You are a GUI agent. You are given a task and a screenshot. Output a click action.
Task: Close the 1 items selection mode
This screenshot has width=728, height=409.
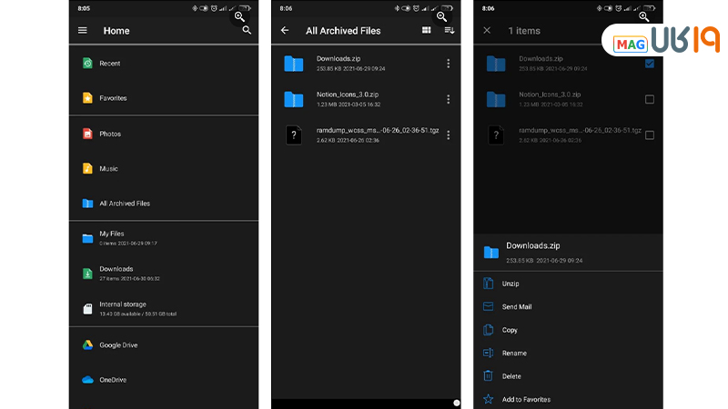487,30
